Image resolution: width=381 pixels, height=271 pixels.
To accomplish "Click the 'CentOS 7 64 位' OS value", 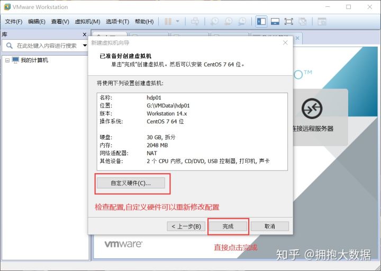I will pyautogui.click(x=165, y=122).
